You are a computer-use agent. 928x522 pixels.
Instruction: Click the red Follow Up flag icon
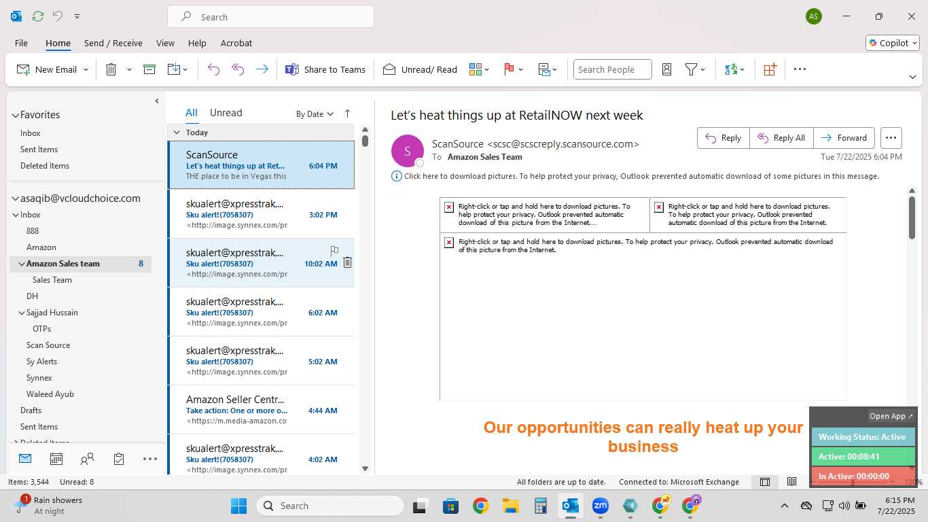click(509, 69)
